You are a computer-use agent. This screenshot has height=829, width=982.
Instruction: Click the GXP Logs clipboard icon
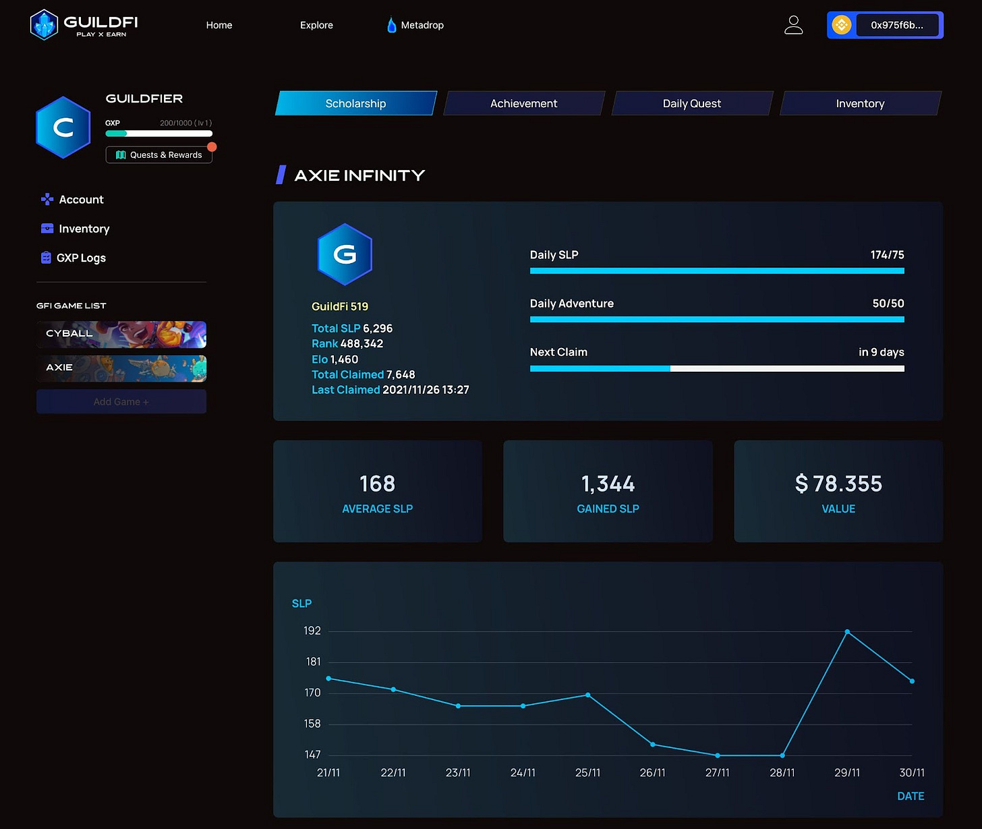pyautogui.click(x=46, y=257)
